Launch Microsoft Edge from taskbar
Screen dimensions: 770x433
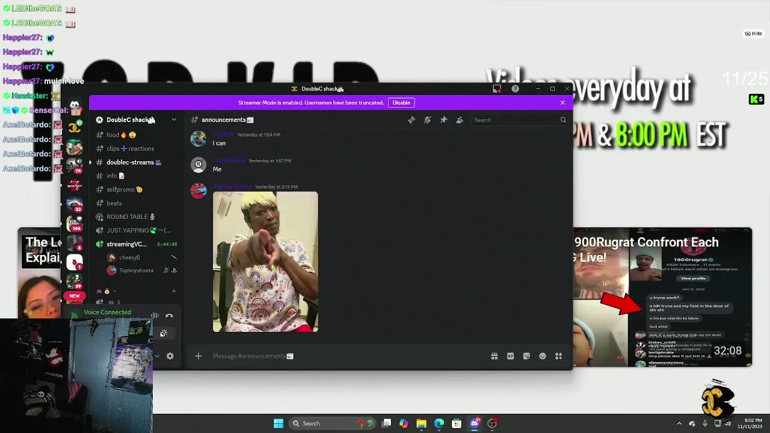439,423
